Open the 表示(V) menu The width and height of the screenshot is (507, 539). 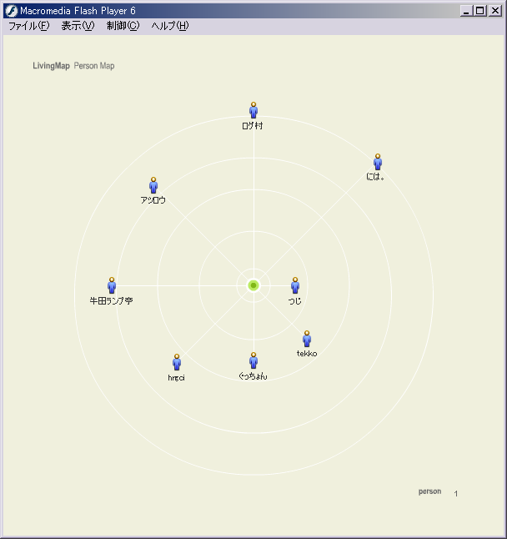(x=78, y=26)
